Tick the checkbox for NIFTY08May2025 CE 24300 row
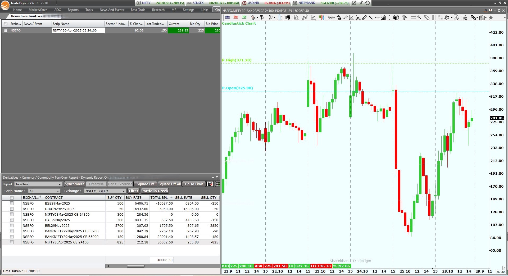This screenshot has width=508, height=276. pos(11,214)
